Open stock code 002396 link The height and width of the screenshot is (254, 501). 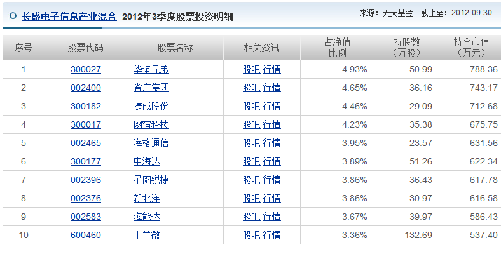click(86, 180)
